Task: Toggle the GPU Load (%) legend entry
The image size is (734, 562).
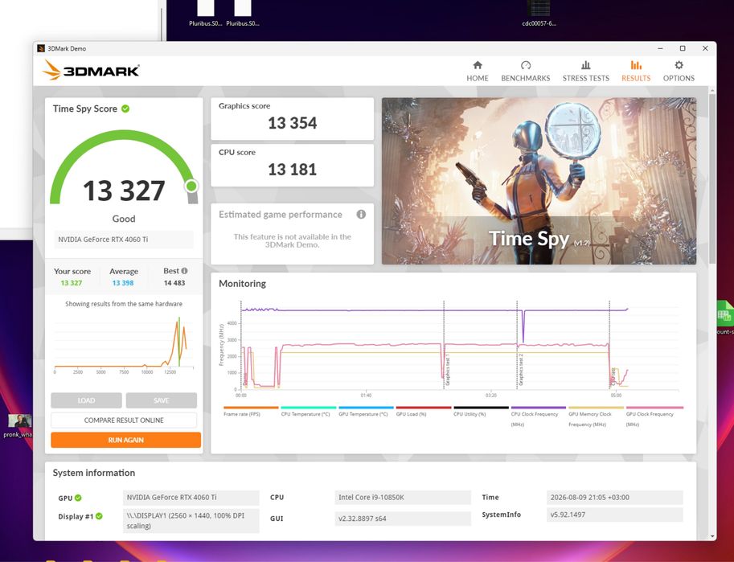Action: pyautogui.click(x=423, y=412)
